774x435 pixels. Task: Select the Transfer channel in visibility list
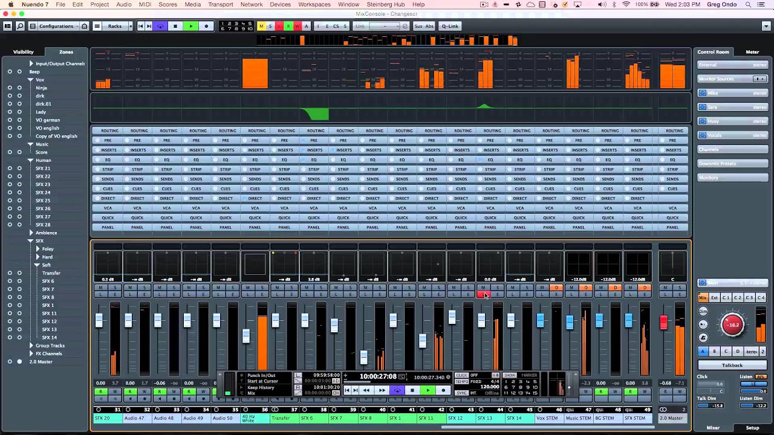click(51, 273)
